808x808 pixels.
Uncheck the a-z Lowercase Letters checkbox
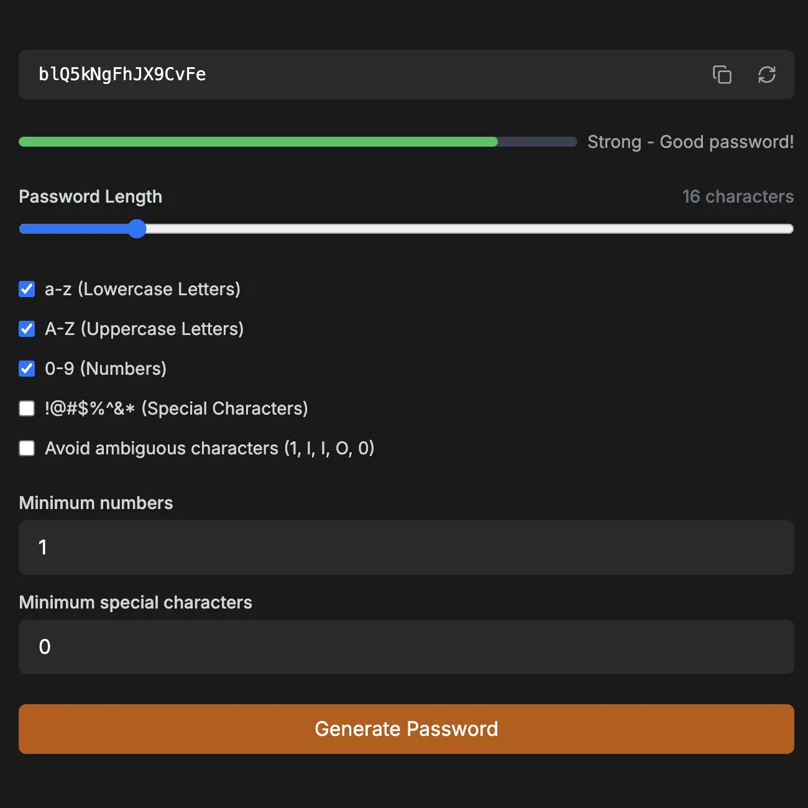coord(27,289)
